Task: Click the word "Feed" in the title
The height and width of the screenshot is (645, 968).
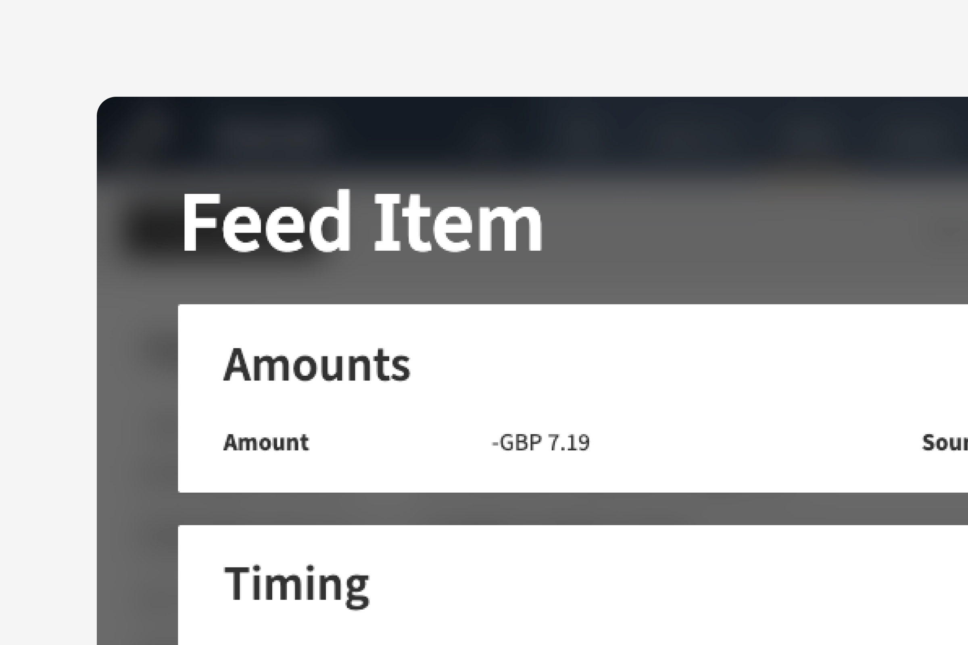Action: pos(265,222)
